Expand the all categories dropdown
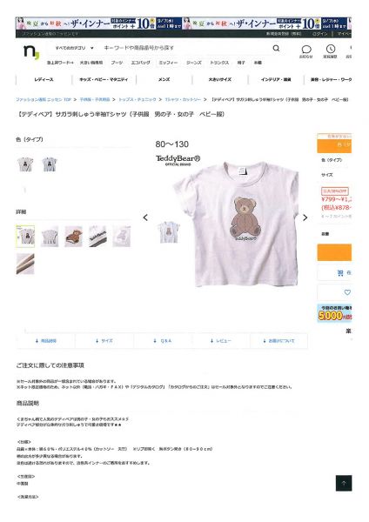The height and width of the screenshot is (522, 369). 74,48
